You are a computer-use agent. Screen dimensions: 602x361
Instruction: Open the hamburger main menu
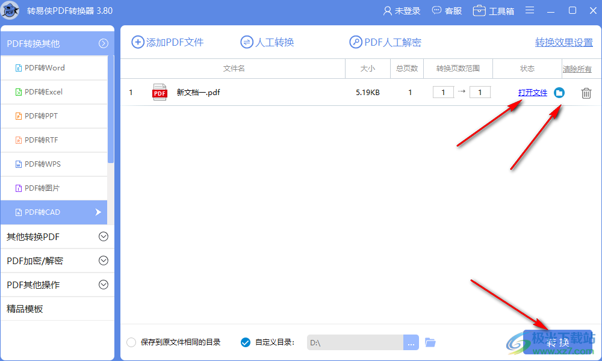[530, 10]
